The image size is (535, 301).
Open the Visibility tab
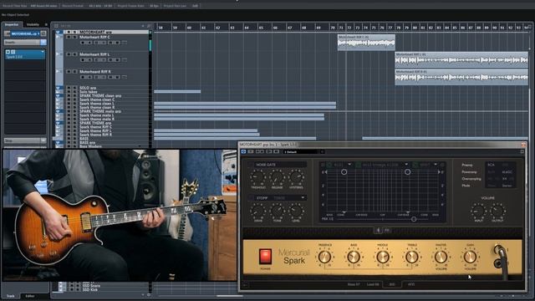point(33,24)
